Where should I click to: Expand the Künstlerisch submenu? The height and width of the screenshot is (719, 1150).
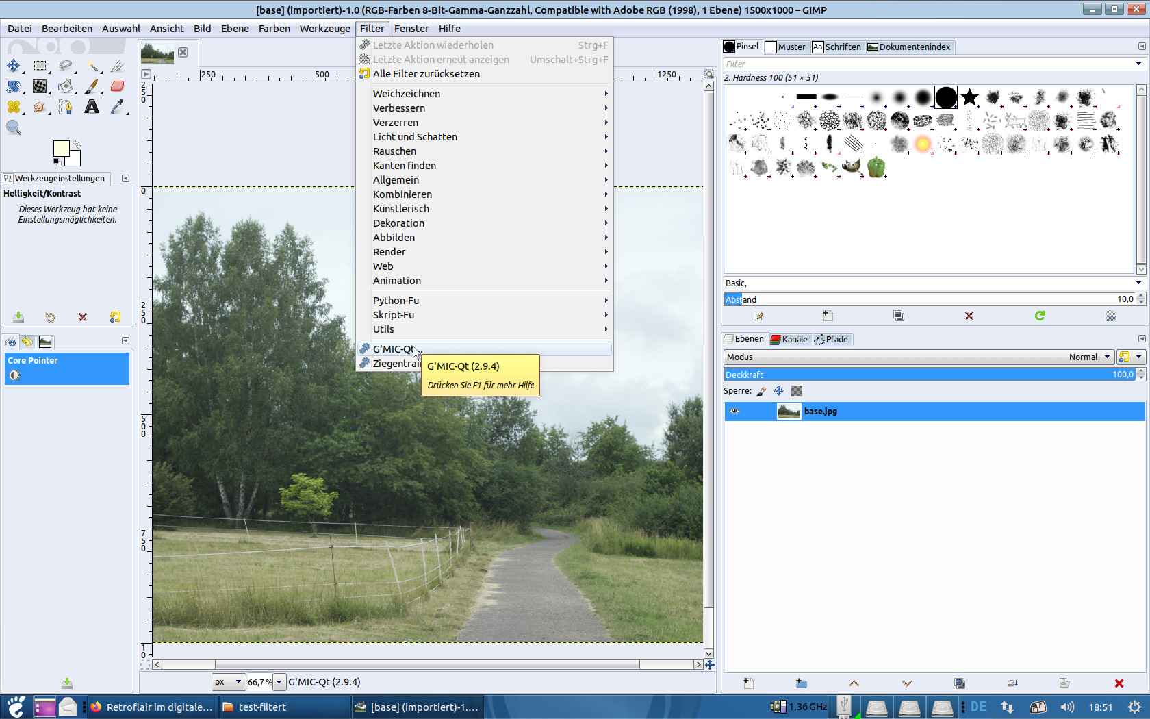pyautogui.click(x=485, y=209)
